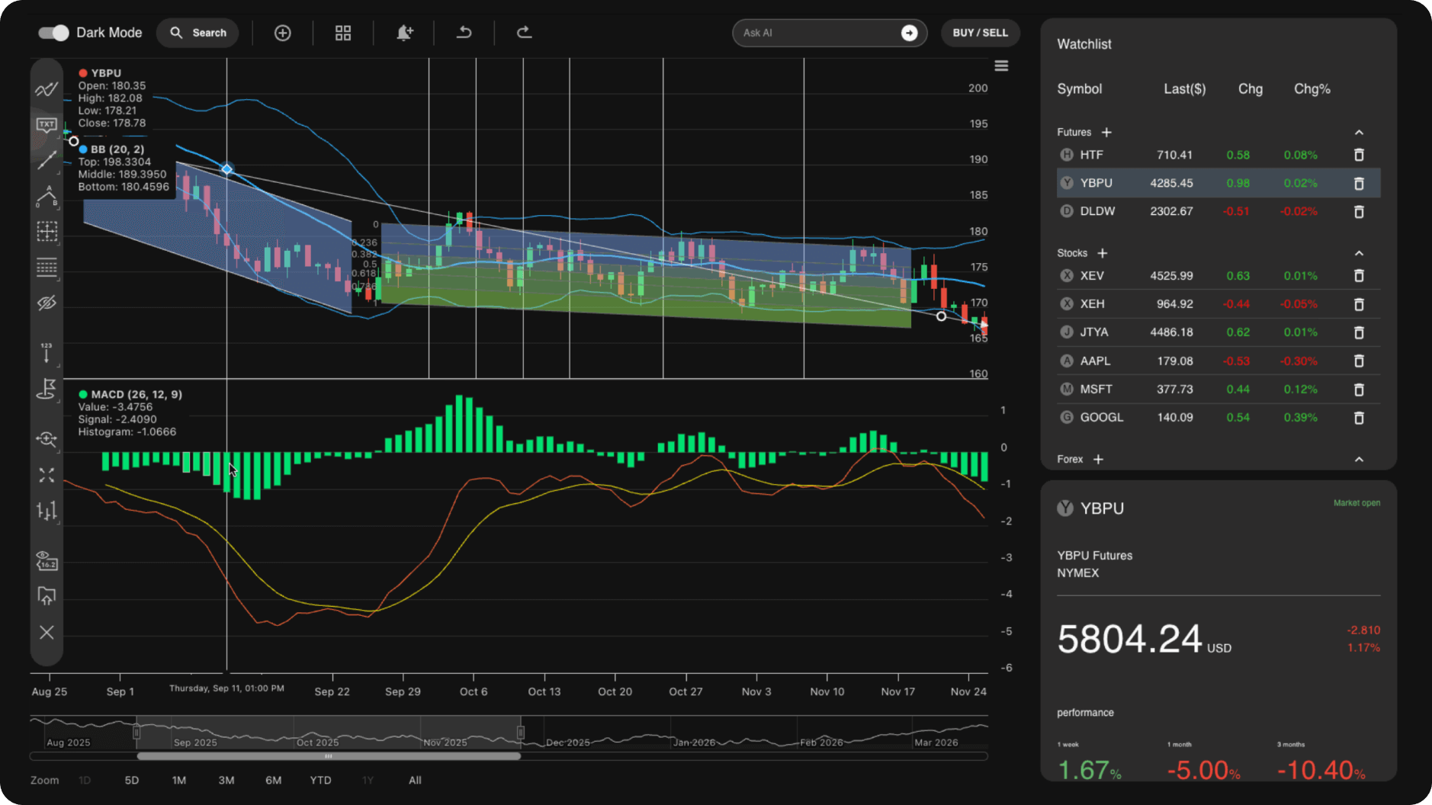Select the flag marker tool
Screen dimensions: 1432x805
click(47, 390)
